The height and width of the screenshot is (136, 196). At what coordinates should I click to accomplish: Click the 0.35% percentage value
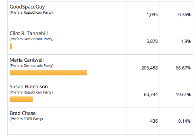(x=184, y=15)
